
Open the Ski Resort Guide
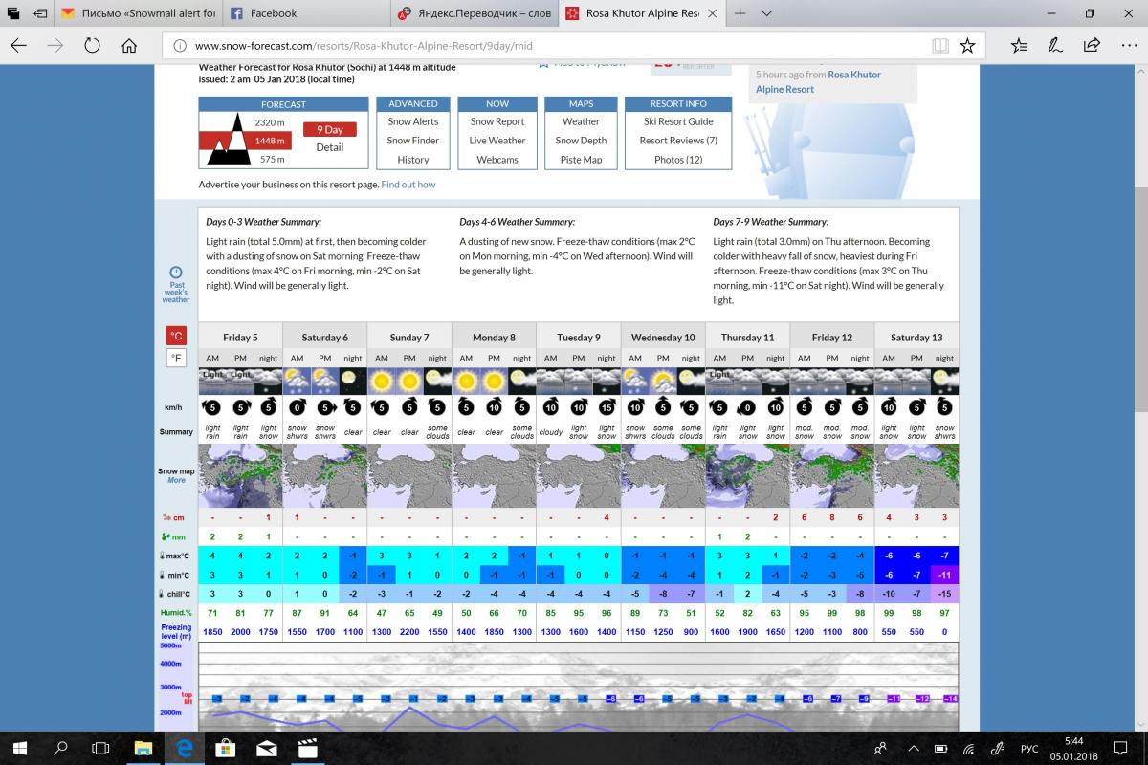click(678, 121)
